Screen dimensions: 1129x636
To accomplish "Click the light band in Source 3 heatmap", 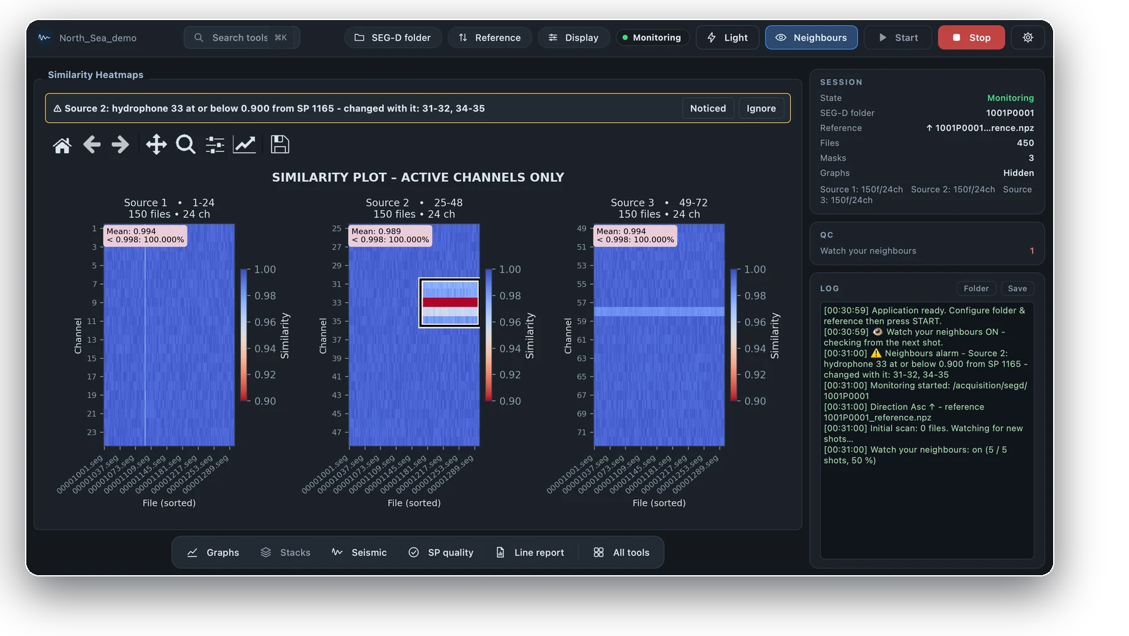I will (x=659, y=312).
